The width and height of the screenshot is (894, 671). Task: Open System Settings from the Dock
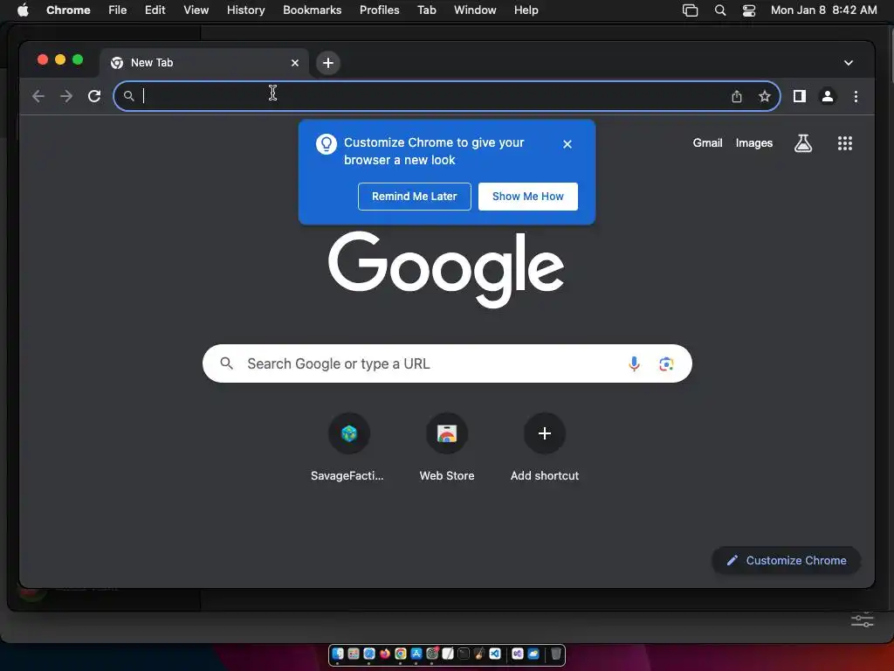click(x=432, y=654)
